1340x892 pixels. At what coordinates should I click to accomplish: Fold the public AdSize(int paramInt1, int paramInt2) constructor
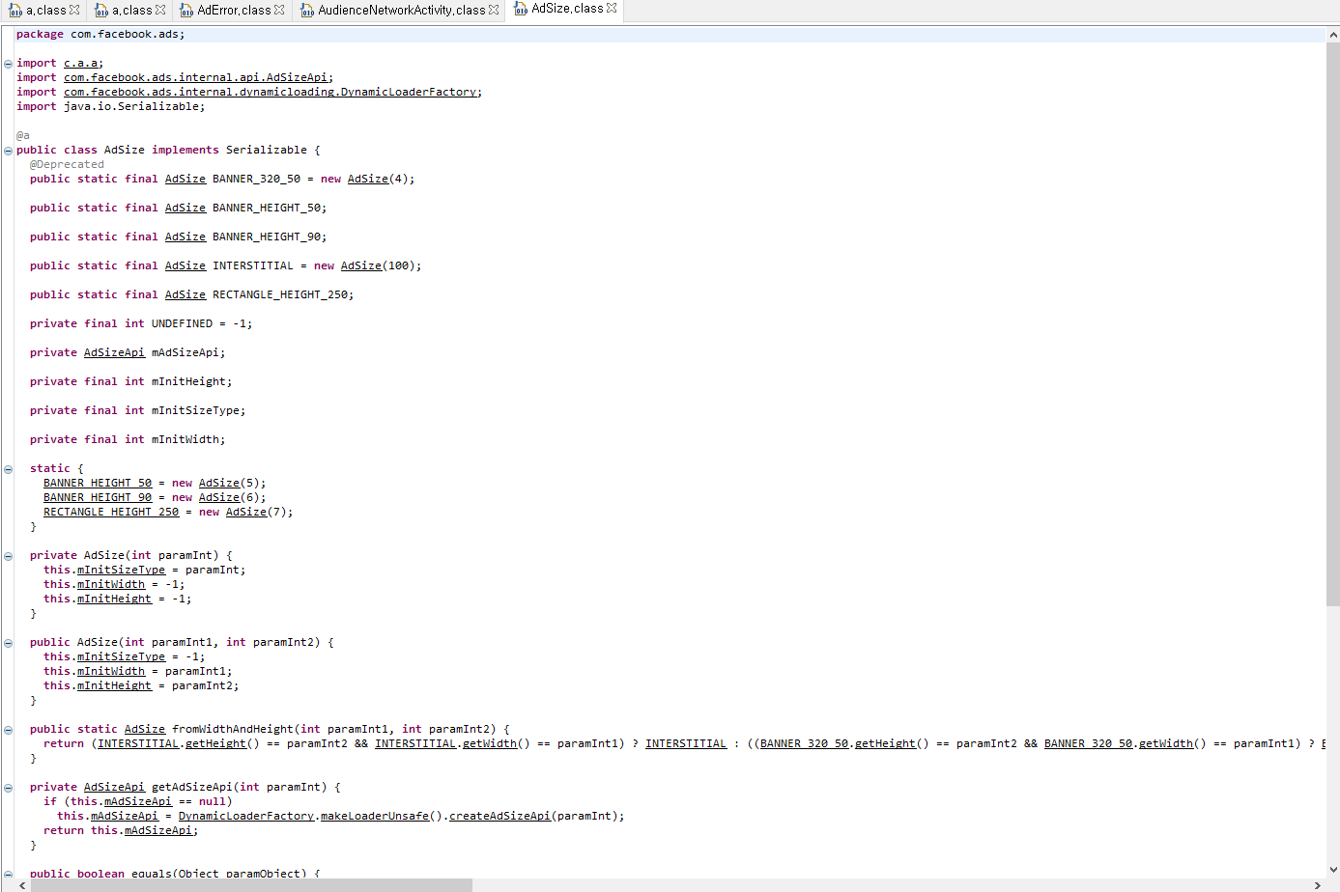tap(8, 643)
